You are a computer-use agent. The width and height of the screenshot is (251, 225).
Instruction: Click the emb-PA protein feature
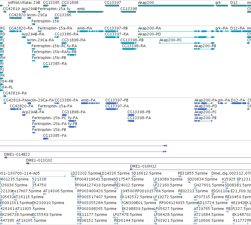(91, 103)
